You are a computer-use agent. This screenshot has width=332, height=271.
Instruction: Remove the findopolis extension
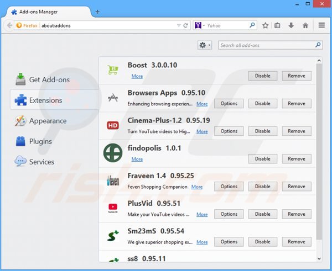[297, 159]
